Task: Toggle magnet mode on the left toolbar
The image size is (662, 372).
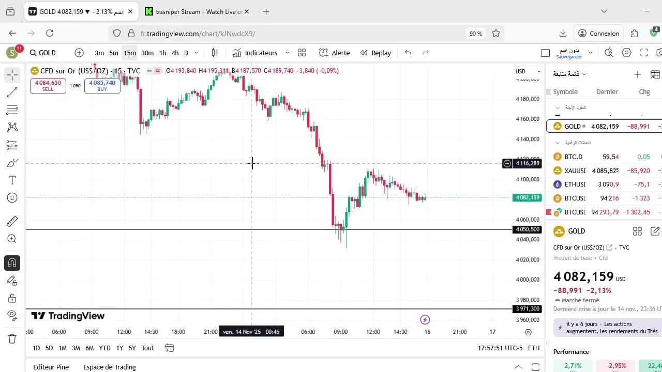Action: coord(12,262)
